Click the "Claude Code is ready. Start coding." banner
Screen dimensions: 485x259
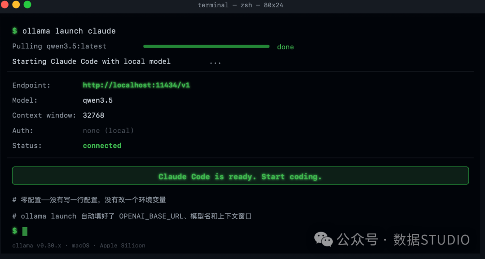(240, 176)
